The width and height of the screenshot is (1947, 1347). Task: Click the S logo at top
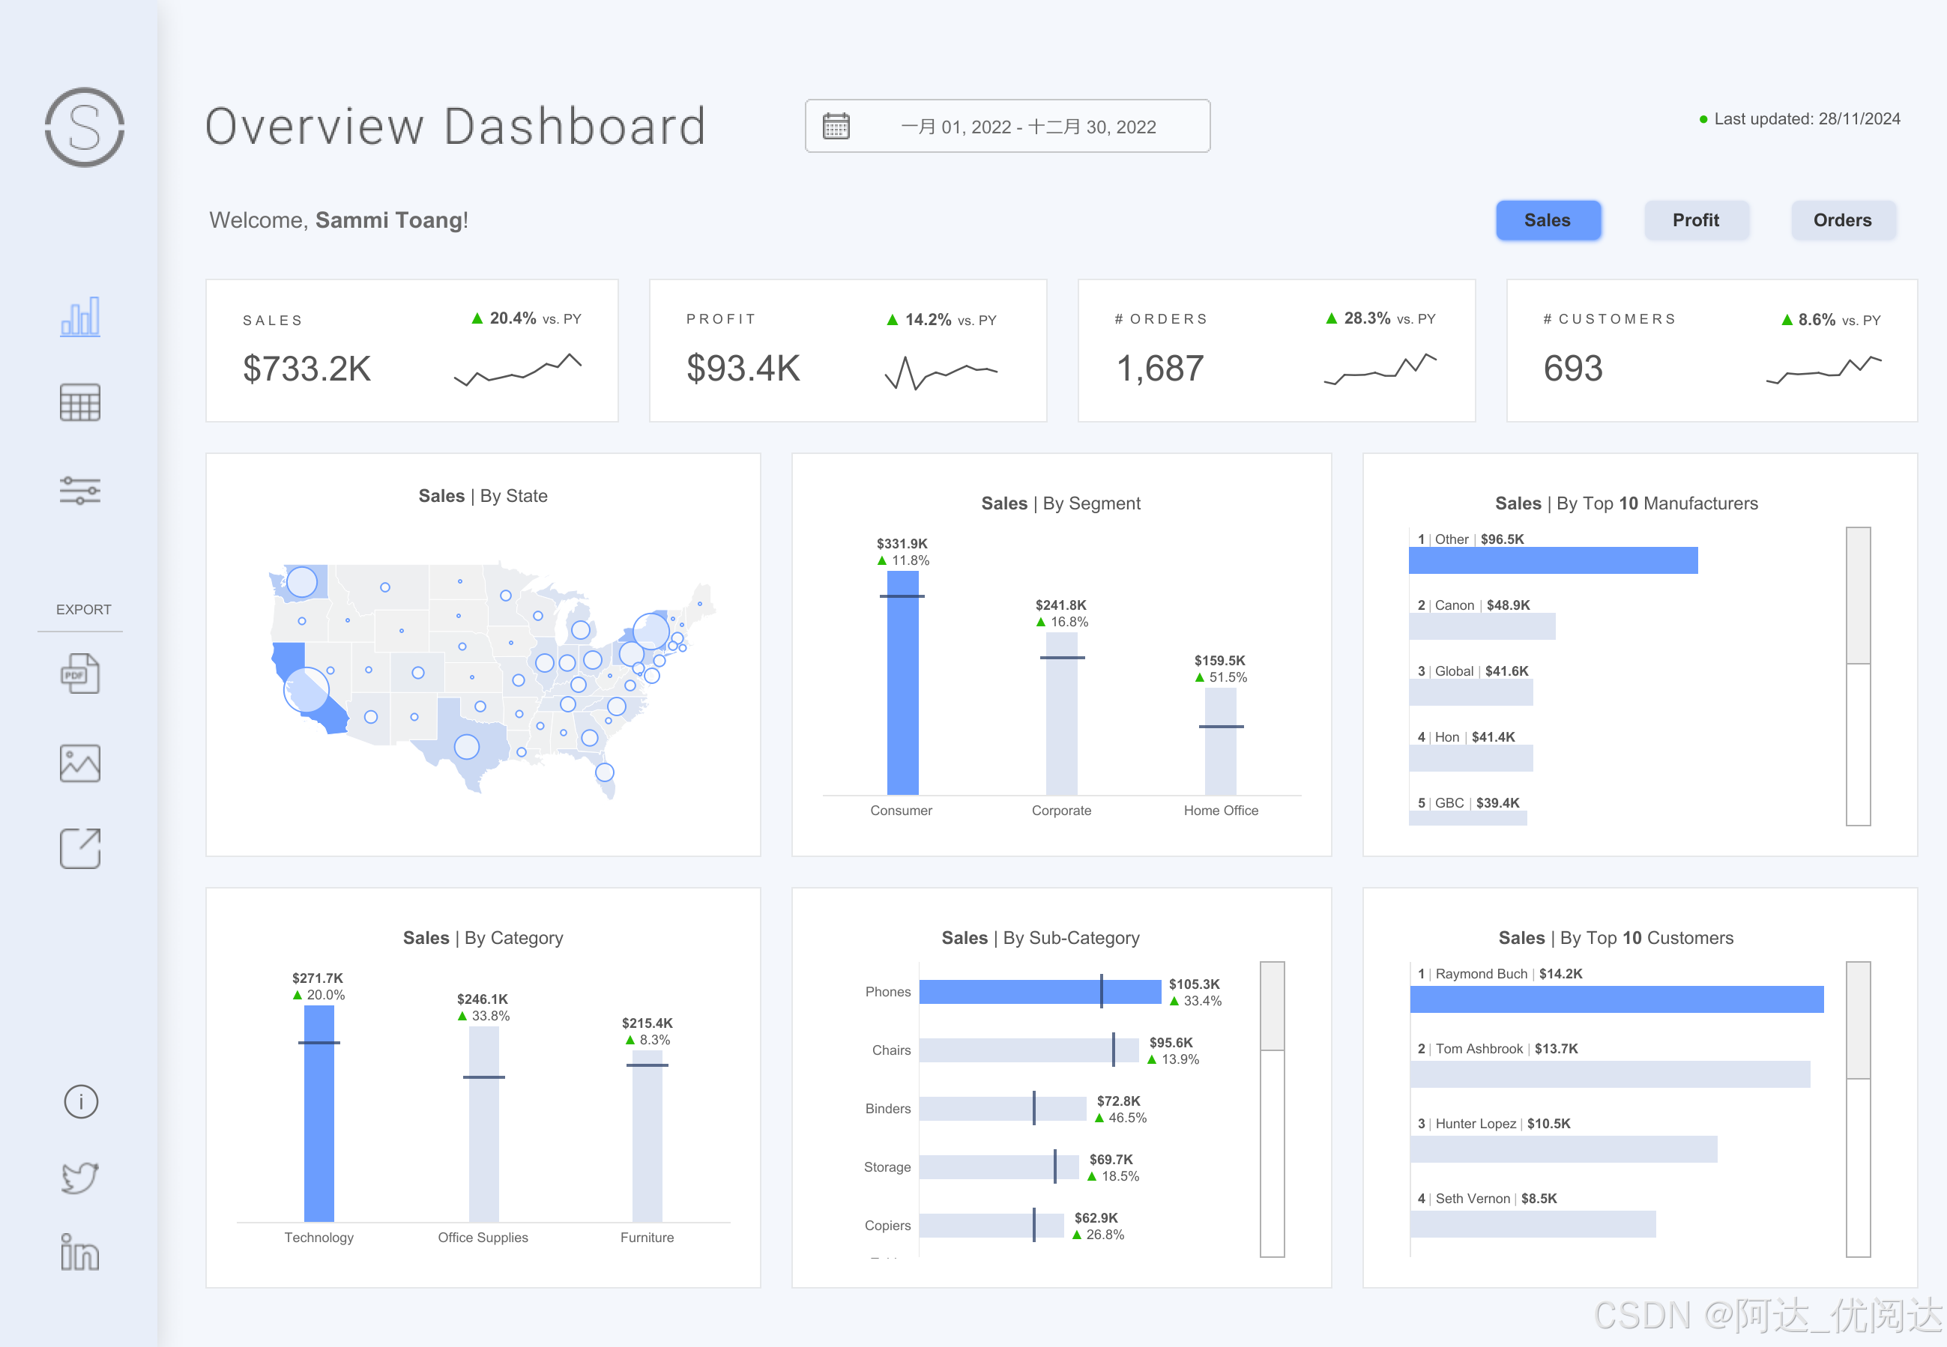coord(85,127)
